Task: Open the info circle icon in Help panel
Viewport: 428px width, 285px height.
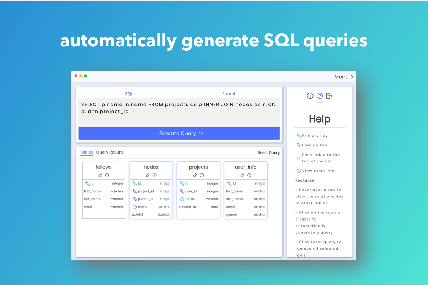Action: click(310, 96)
